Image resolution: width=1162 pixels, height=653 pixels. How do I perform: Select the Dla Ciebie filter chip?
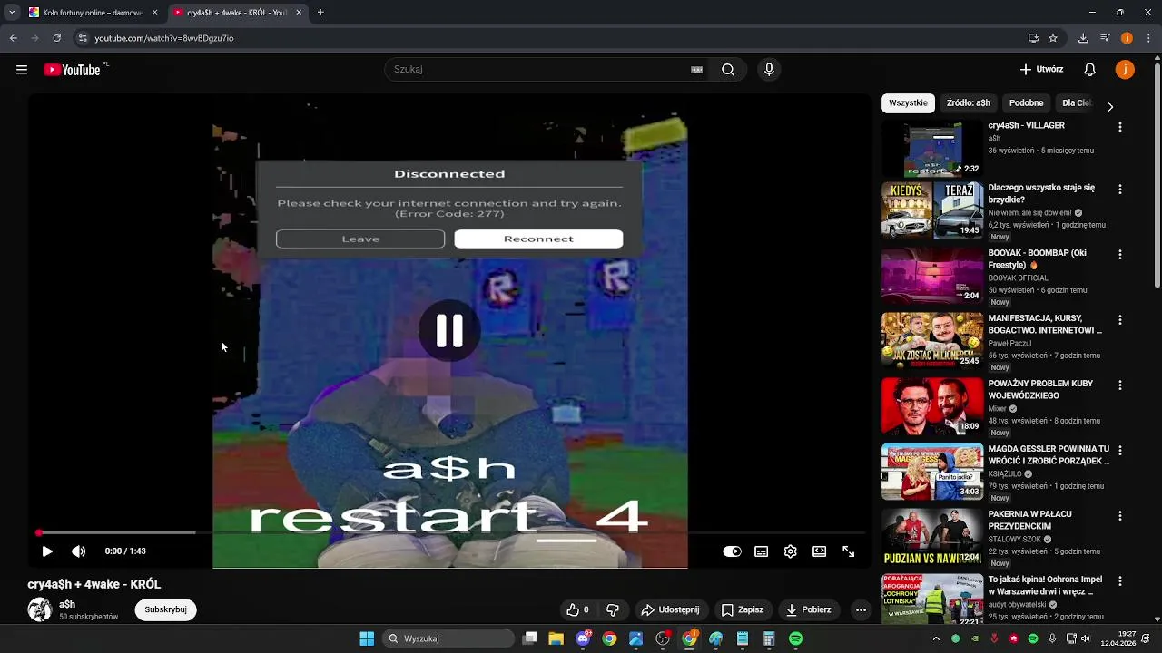pyautogui.click(x=1078, y=103)
